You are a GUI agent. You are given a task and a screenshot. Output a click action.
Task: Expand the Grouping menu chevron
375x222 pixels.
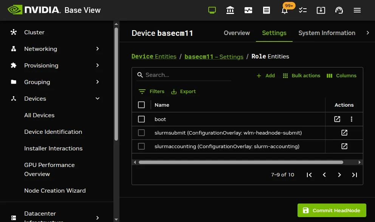[x=97, y=82]
